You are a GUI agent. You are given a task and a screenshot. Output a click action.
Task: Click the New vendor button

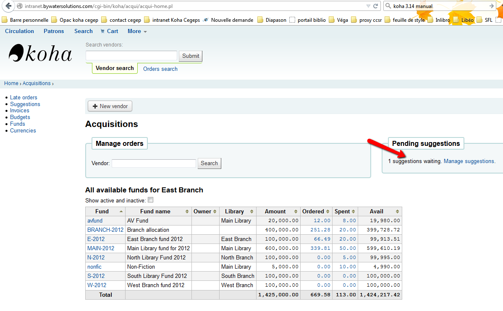pyautogui.click(x=110, y=106)
